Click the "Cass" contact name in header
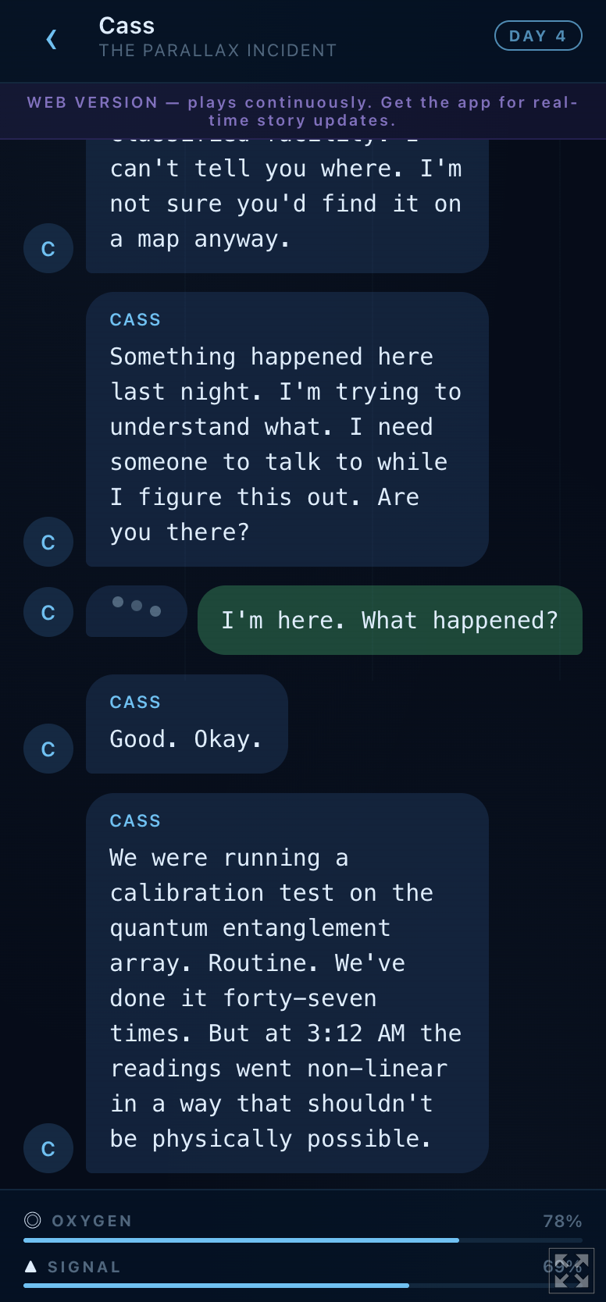 pyautogui.click(x=127, y=26)
